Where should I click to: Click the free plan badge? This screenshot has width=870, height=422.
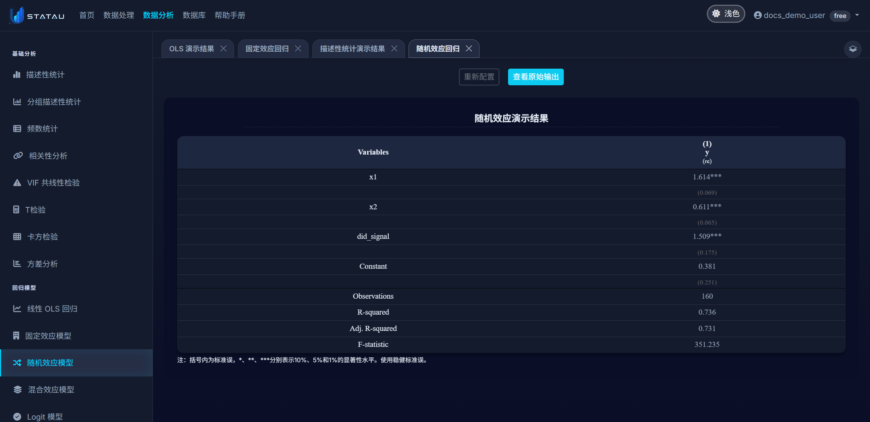tap(840, 16)
